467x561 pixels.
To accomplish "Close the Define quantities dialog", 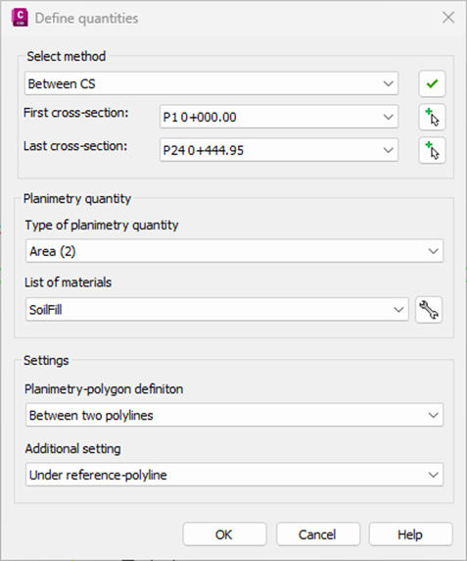I will tap(448, 18).
